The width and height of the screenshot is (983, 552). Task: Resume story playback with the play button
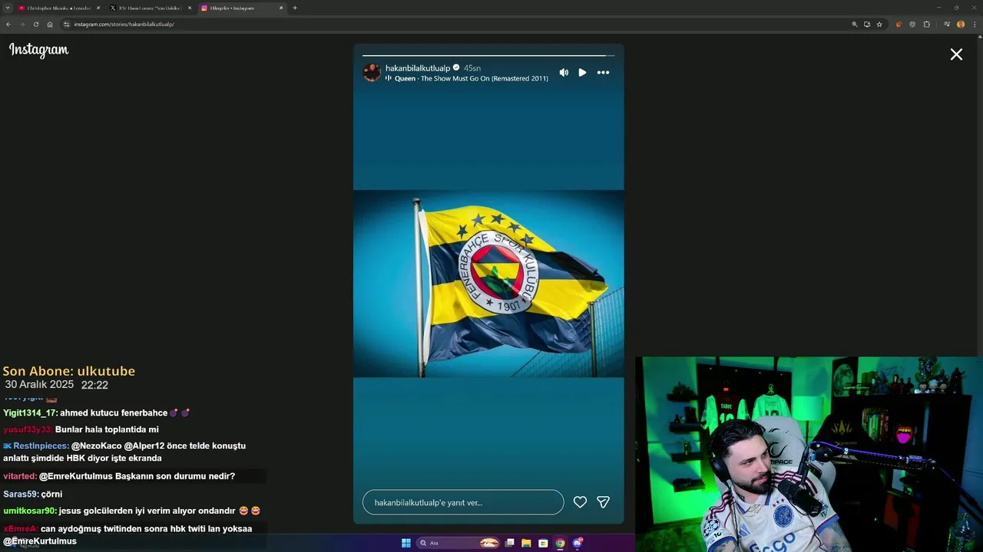click(x=582, y=72)
